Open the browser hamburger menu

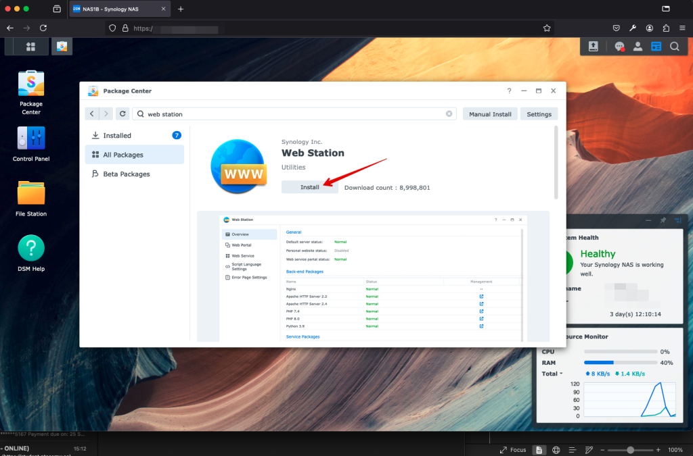(682, 28)
